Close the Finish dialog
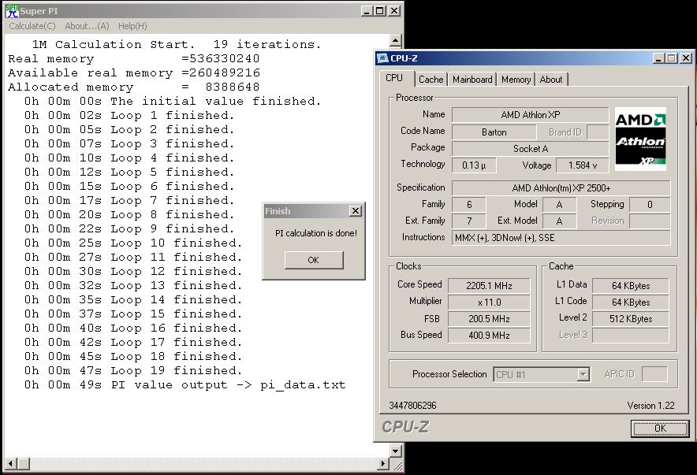This screenshot has height=475, width=697. (x=356, y=211)
